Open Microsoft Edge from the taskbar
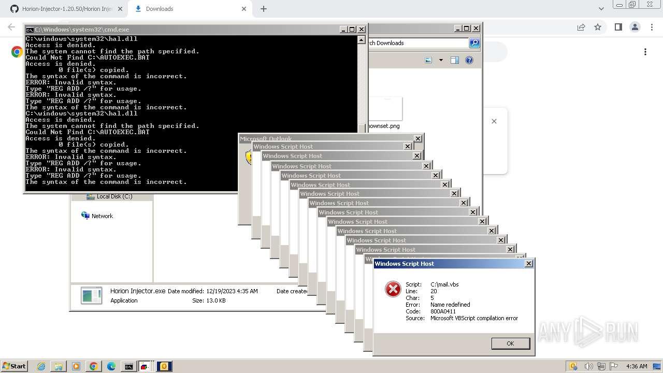Viewport: 663px width, 373px height. pos(111,366)
